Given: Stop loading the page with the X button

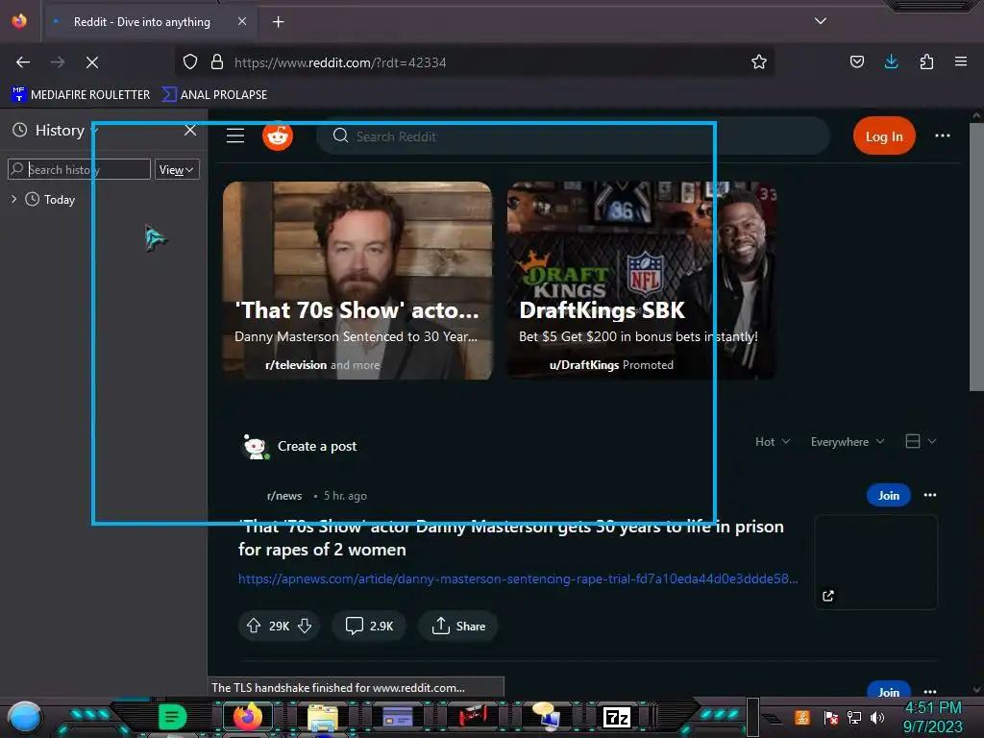Looking at the screenshot, I should click(91, 62).
